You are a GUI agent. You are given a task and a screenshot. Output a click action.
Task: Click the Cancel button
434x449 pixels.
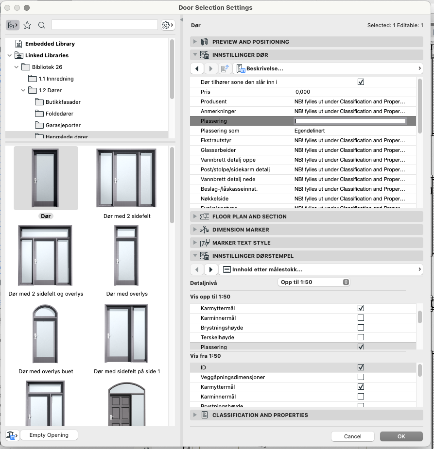(353, 436)
